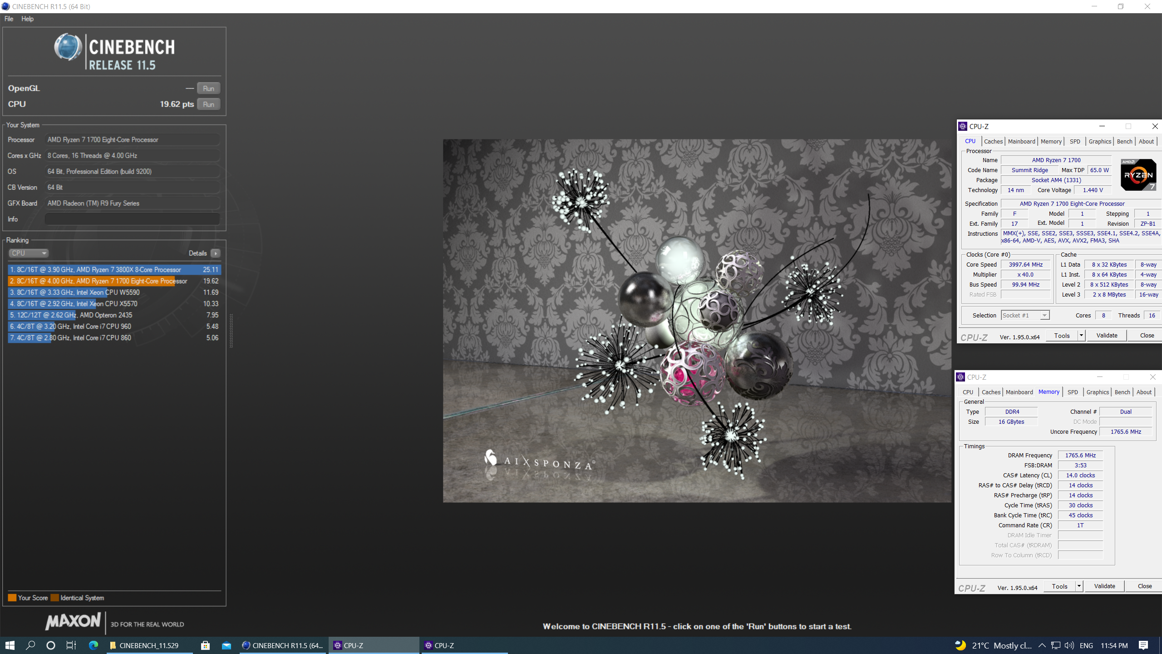Open Microsoft Store taskbar icon

[205, 645]
